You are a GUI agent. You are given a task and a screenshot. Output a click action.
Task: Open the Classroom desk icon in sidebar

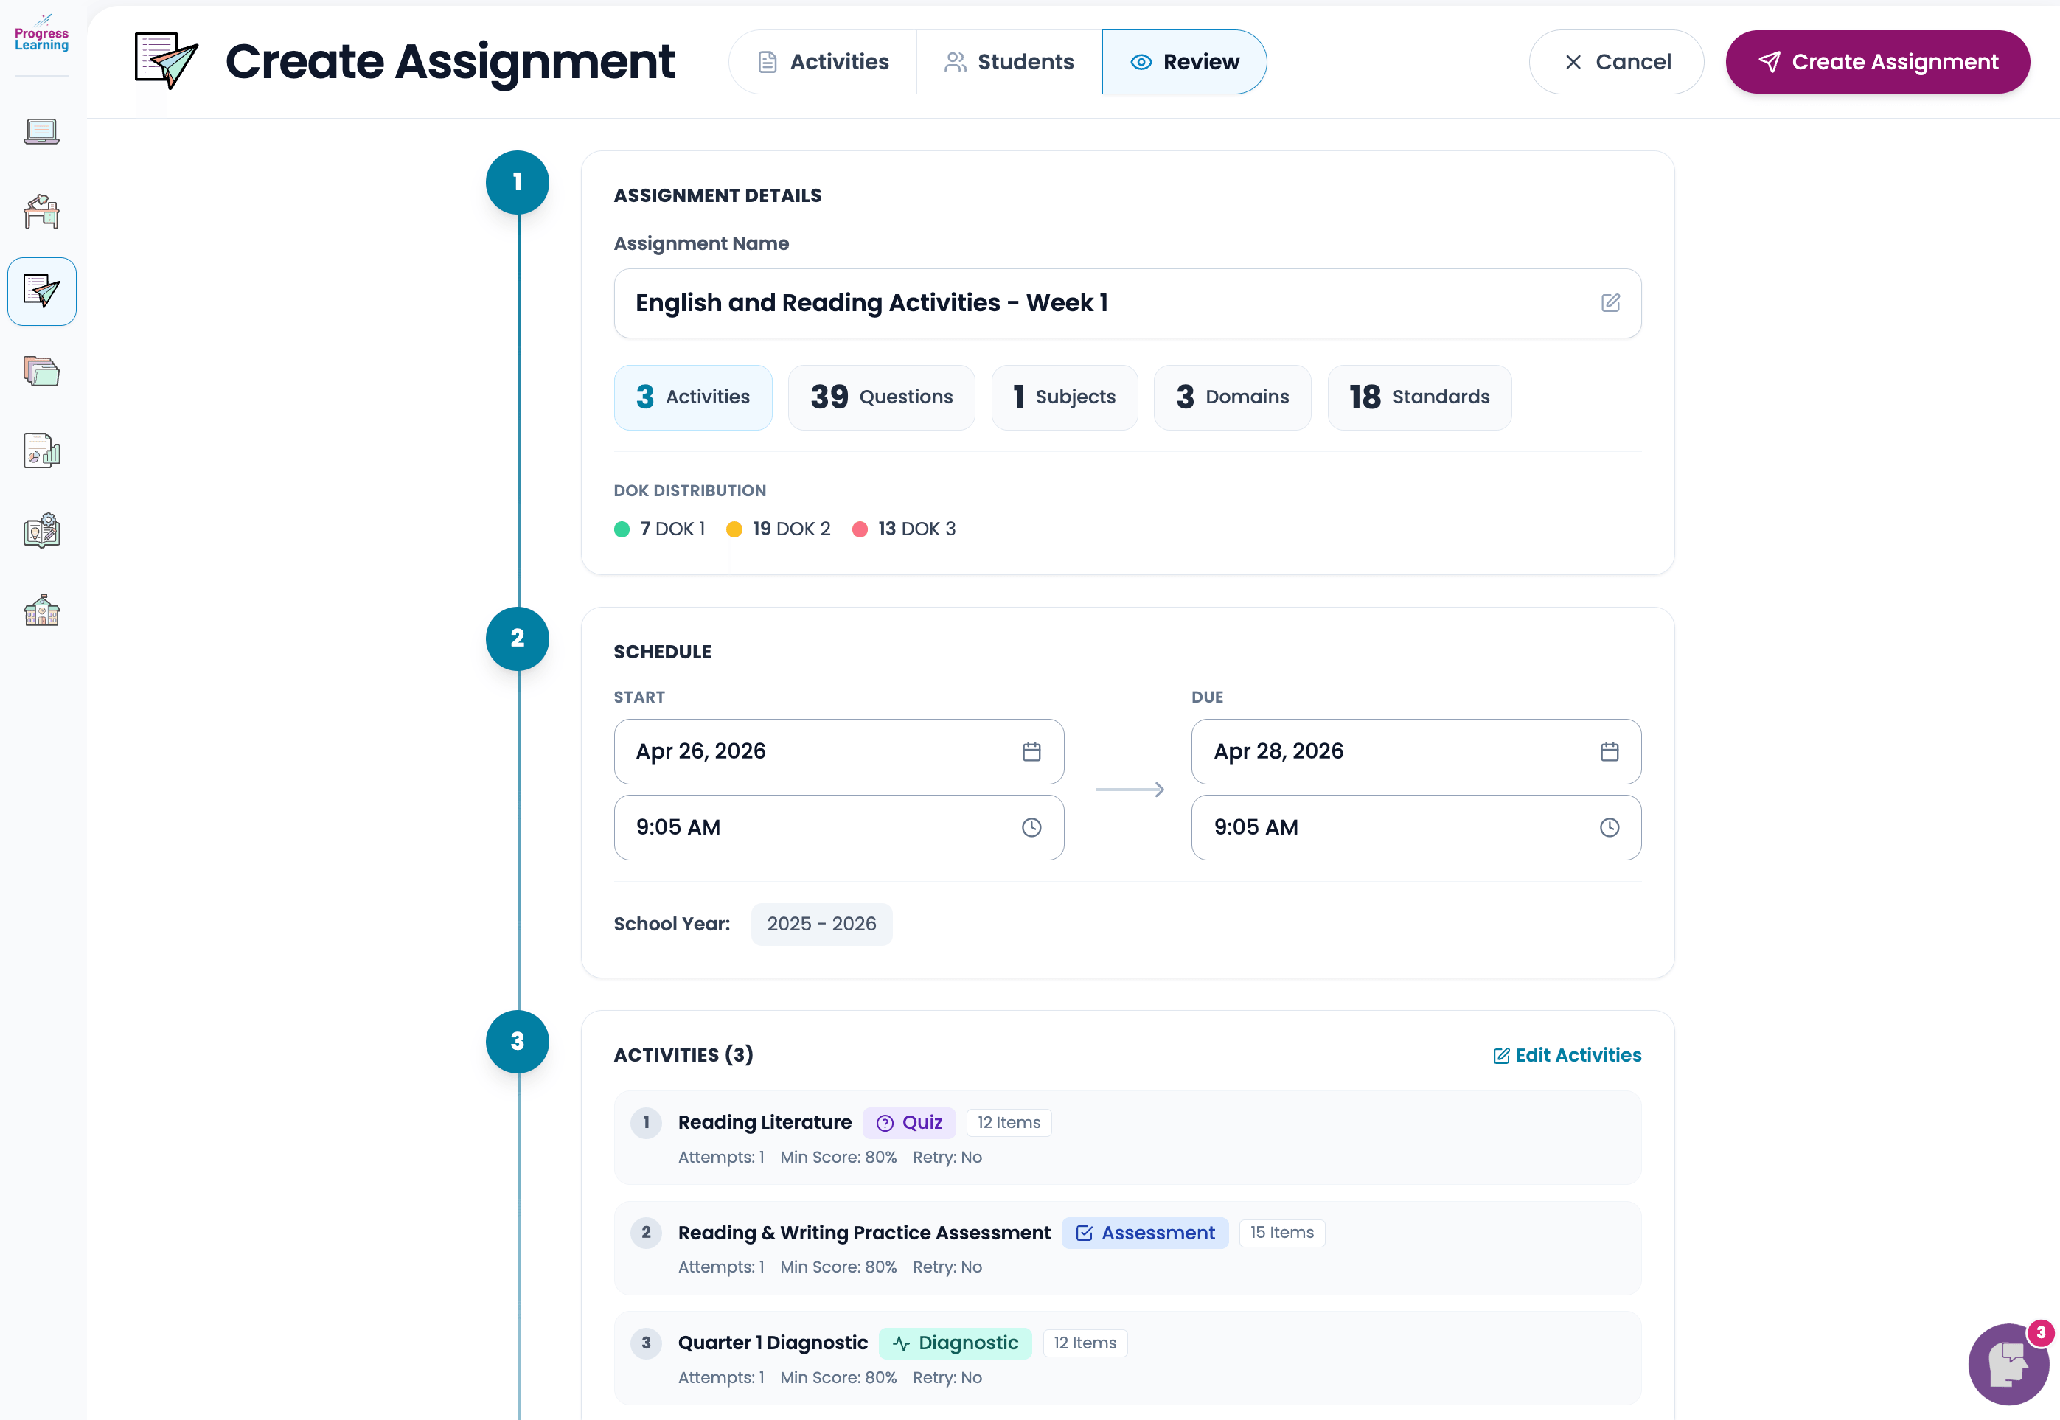(41, 212)
